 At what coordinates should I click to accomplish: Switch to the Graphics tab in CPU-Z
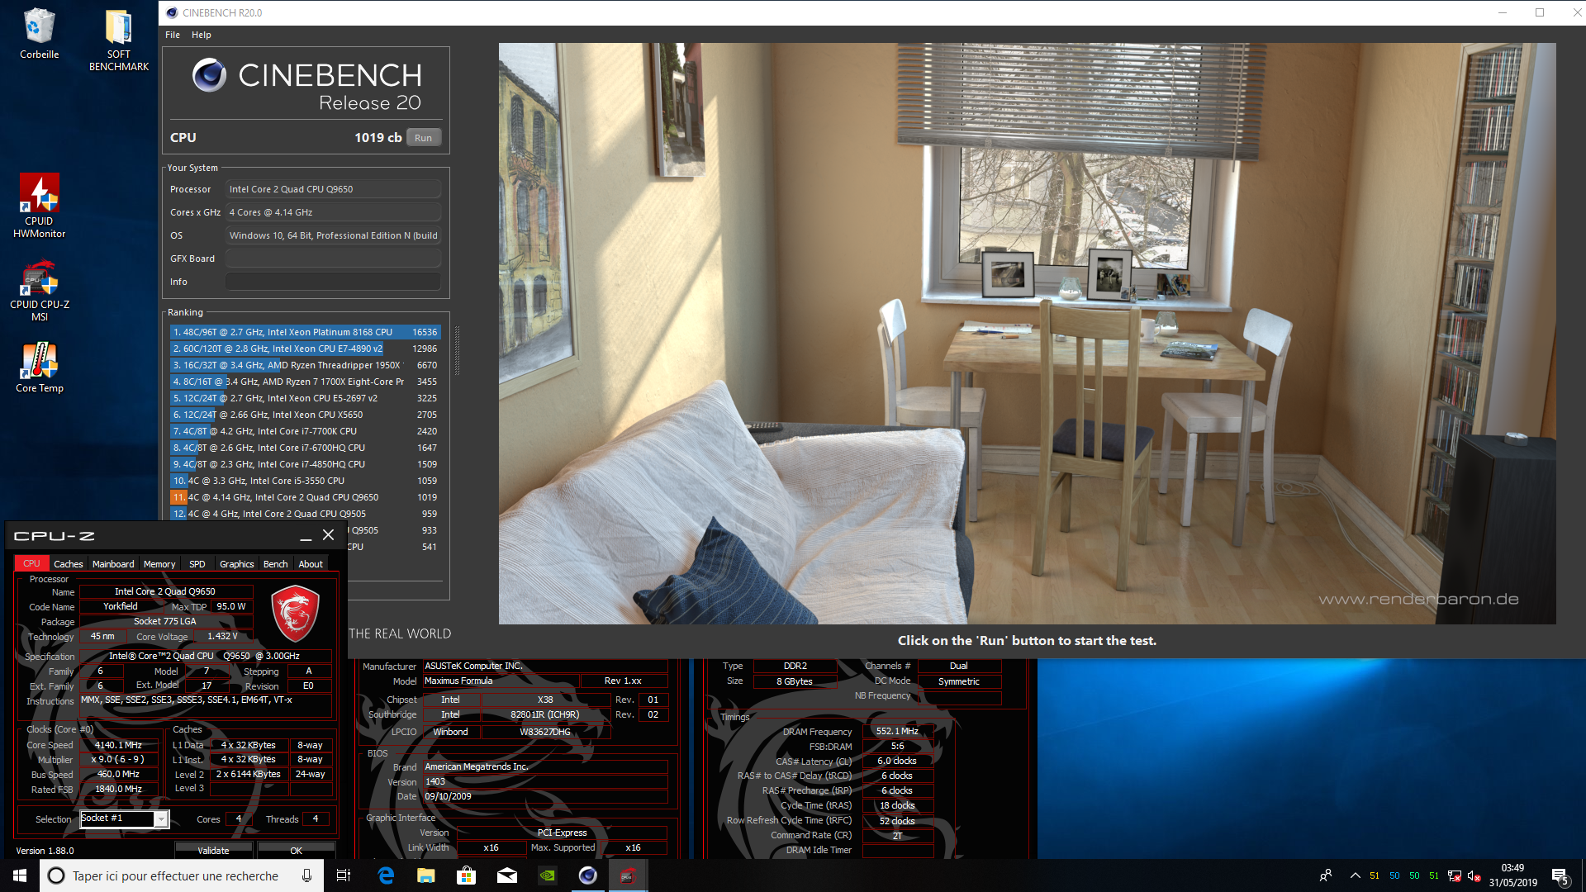(237, 564)
